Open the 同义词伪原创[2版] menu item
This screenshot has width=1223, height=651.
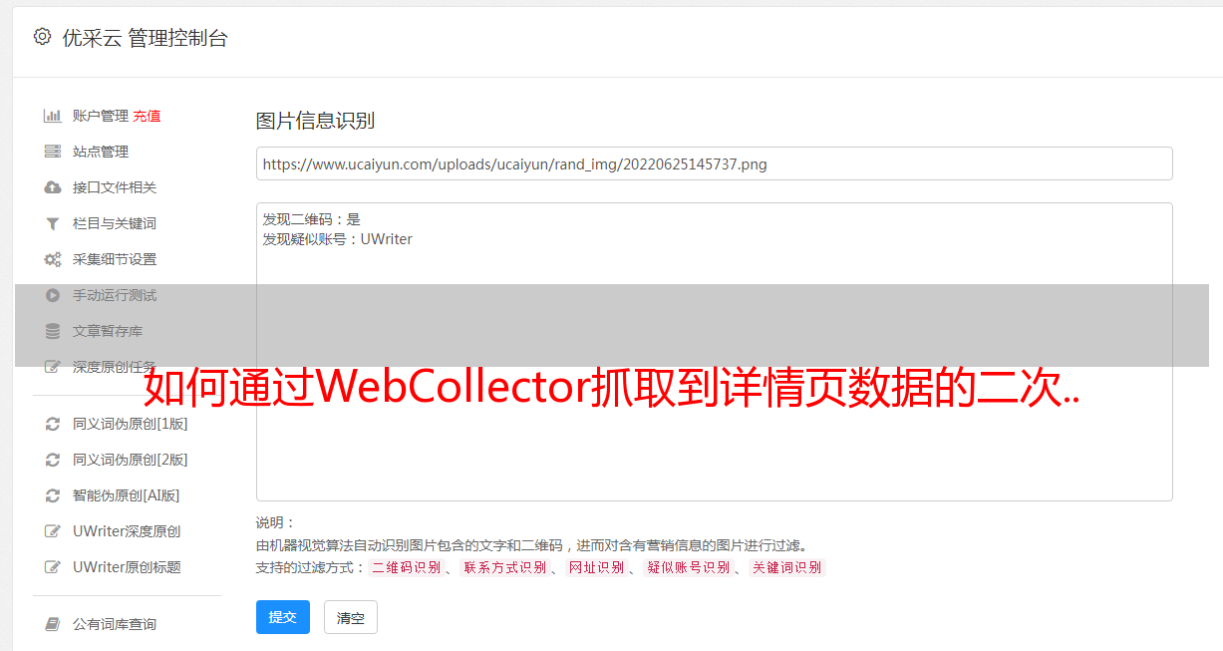point(130,460)
